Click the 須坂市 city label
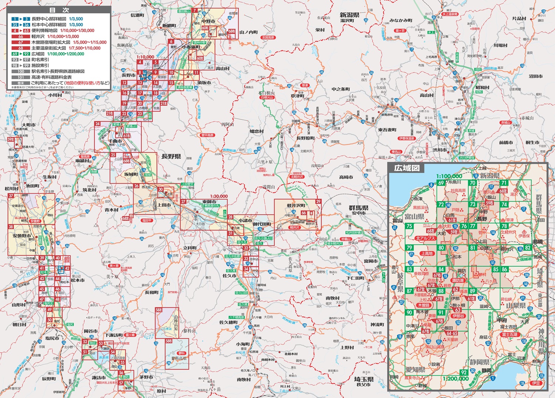 coord(204,83)
